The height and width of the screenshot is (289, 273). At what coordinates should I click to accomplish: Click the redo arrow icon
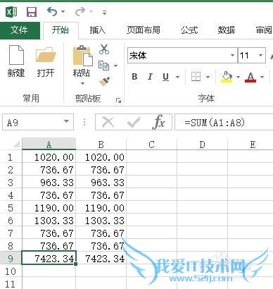pos(80,11)
